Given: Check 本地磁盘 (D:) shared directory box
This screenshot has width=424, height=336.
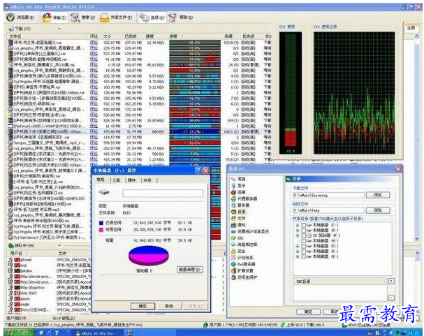Looking at the screenshot, I should click(x=304, y=231).
